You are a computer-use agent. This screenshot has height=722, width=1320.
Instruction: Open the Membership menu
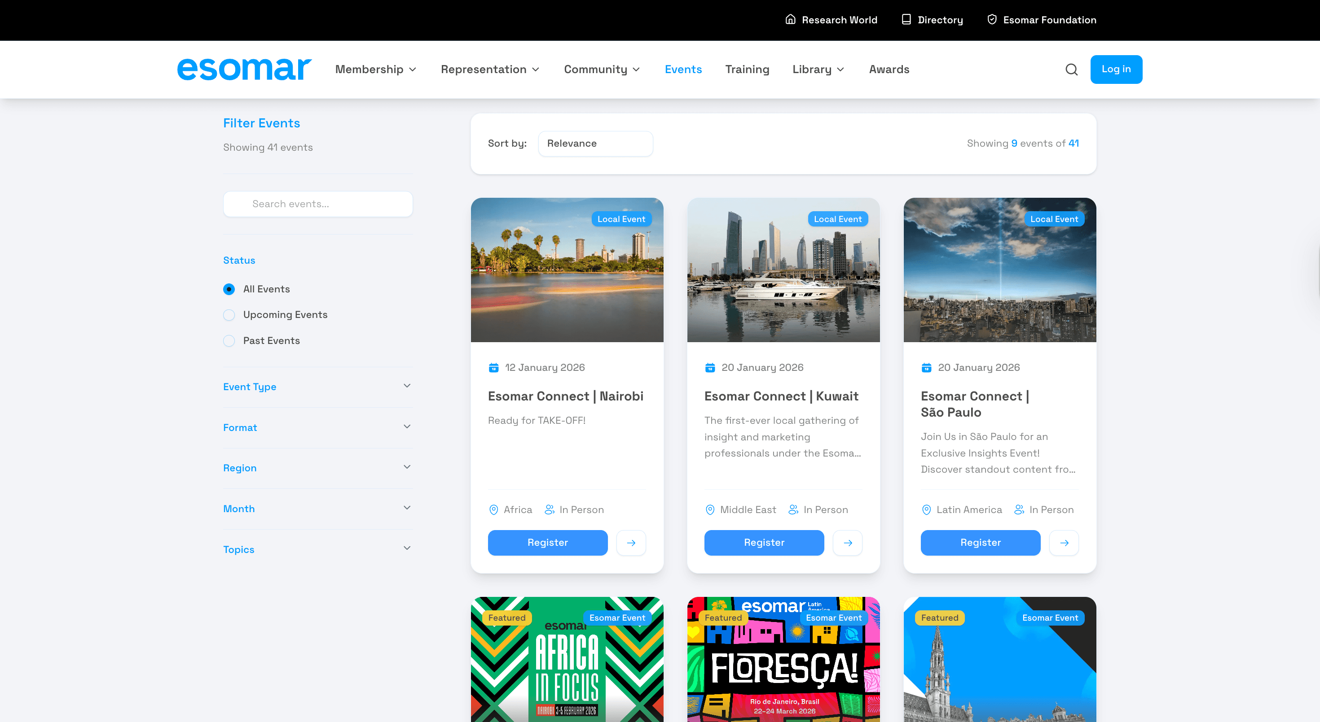pos(375,70)
